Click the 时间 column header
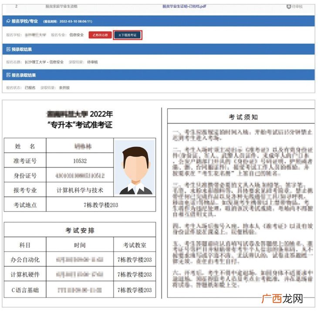The width and height of the screenshot is (318, 311). pyautogui.click(x=80, y=245)
